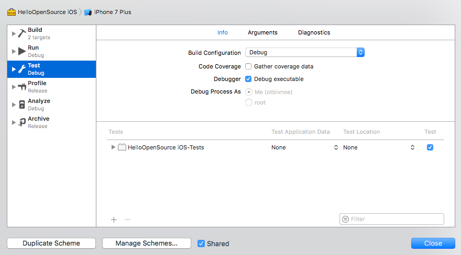Click the Manage Schemes button
Screen dimensions: 461x255
pos(146,244)
